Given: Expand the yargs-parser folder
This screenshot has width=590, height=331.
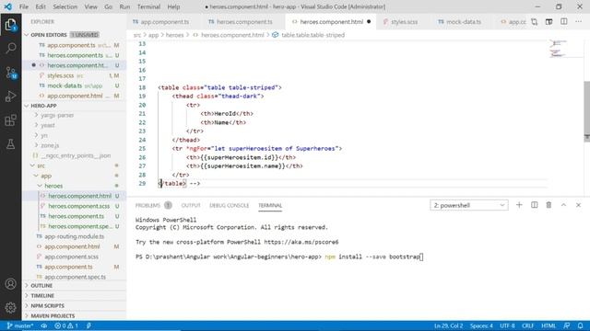Looking at the screenshot, I should point(57,115).
